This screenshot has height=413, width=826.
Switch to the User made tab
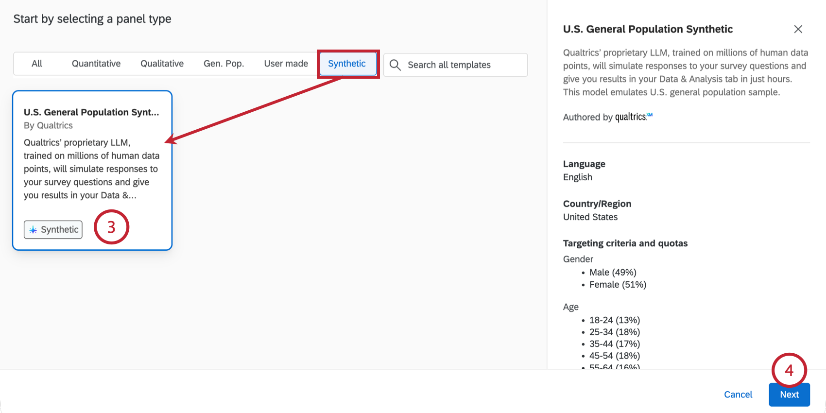pos(286,64)
